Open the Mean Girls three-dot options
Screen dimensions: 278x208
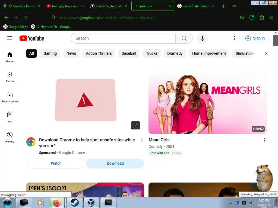coord(264,140)
